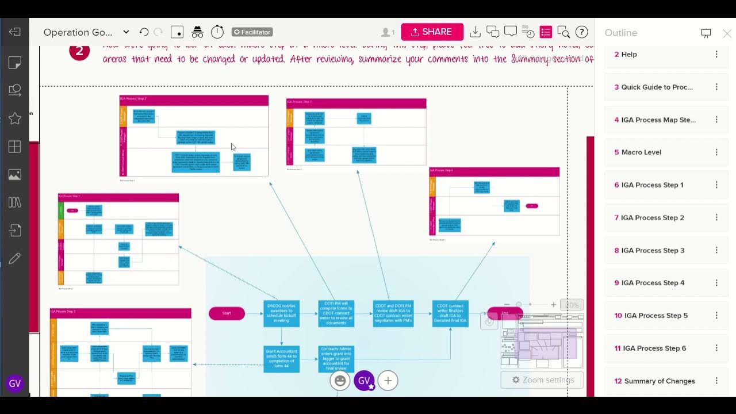This screenshot has height=414, width=736.
Task: Close the Outline panel
Action: 727,33
